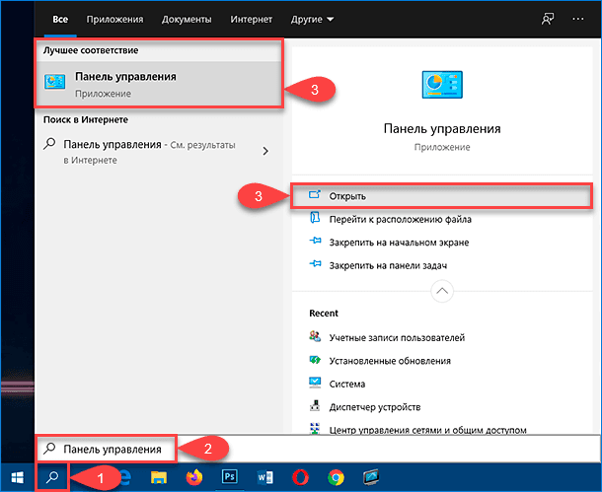Launch Opera browser from the taskbar
Viewport: 602px width, 492px height.
pos(300,478)
